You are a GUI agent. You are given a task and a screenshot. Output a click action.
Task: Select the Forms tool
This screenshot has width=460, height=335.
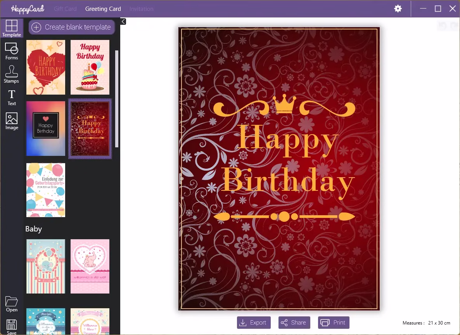[12, 51]
